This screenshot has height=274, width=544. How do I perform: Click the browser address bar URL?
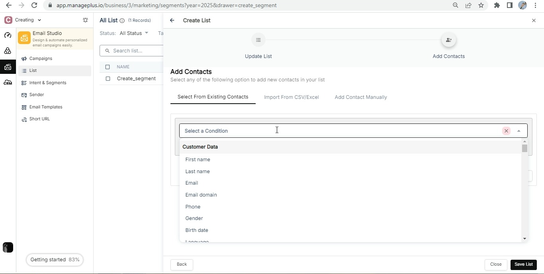pos(166,6)
